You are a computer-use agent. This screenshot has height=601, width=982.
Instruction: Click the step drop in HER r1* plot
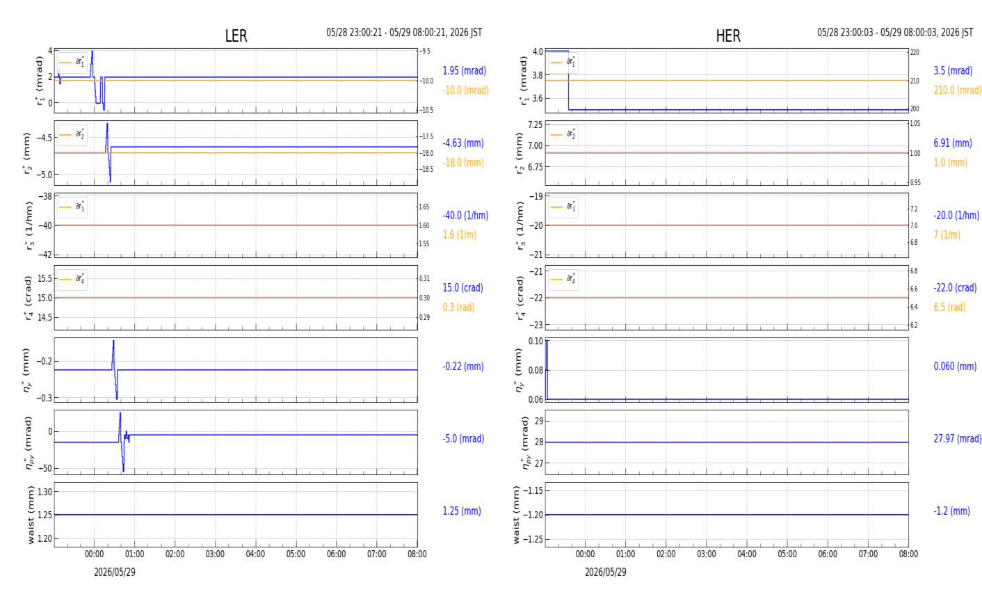click(569, 80)
